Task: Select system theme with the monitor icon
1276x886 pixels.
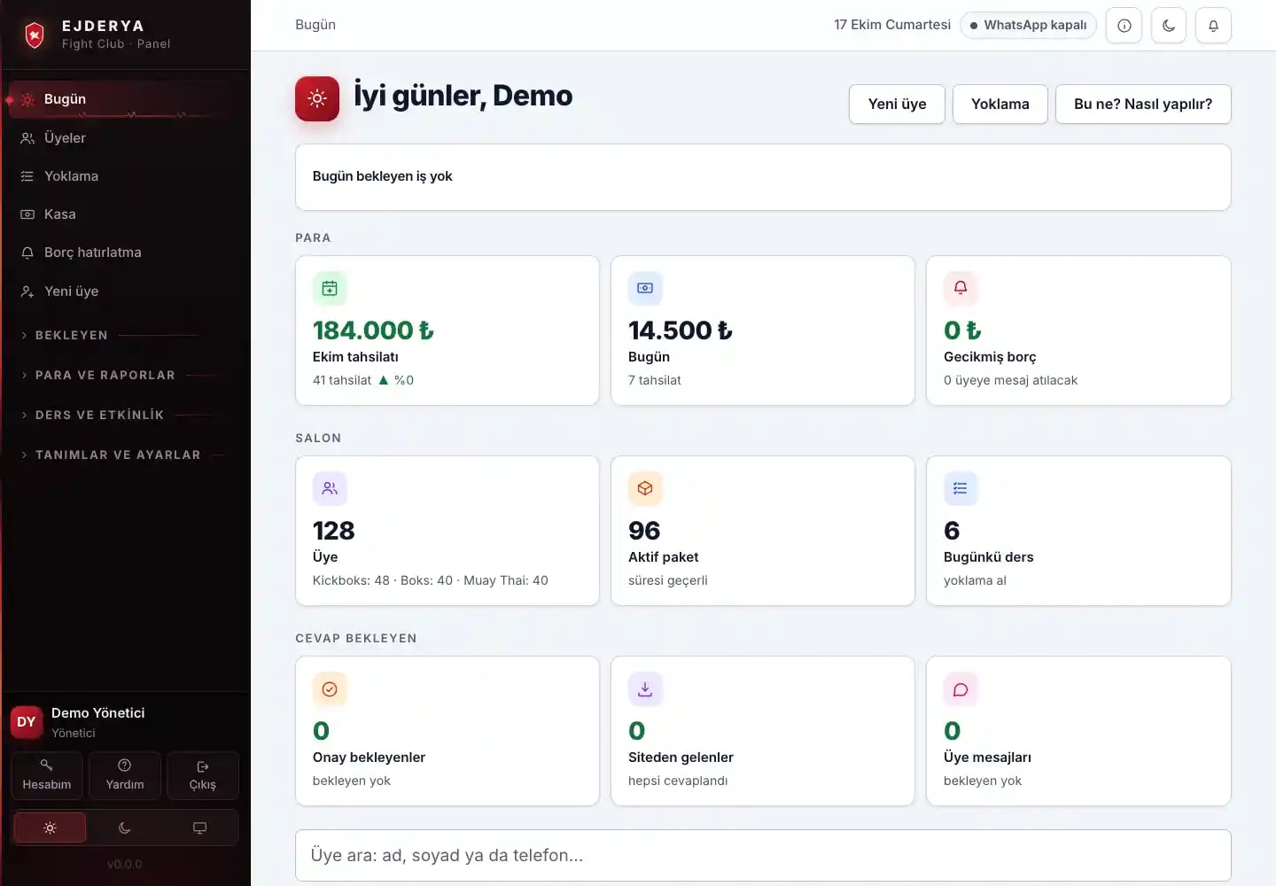Action: [x=199, y=828]
